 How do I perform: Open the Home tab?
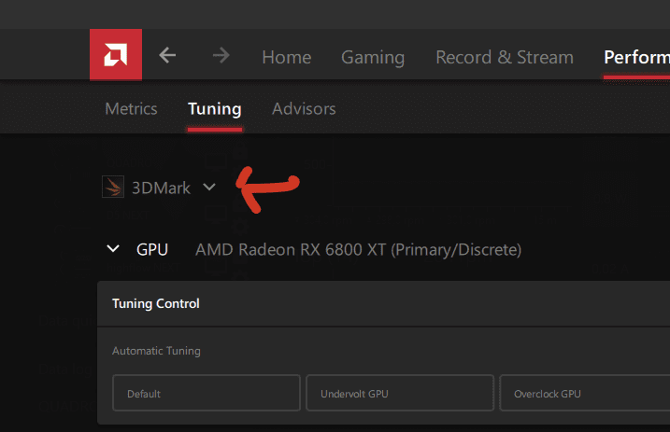[x=287, y=57]
